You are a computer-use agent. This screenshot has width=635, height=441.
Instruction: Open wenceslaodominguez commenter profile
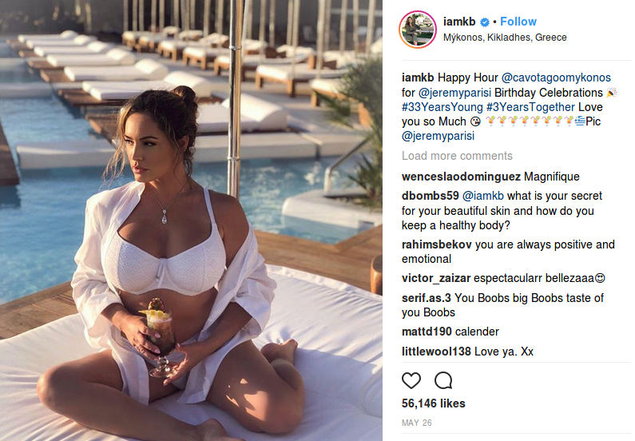[461, 177]
